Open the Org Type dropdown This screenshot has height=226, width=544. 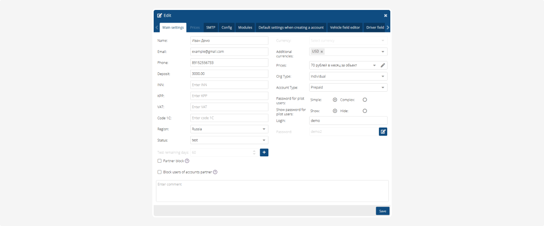tap(383, 76)
